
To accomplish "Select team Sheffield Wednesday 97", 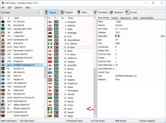I will tap(22, 65).
